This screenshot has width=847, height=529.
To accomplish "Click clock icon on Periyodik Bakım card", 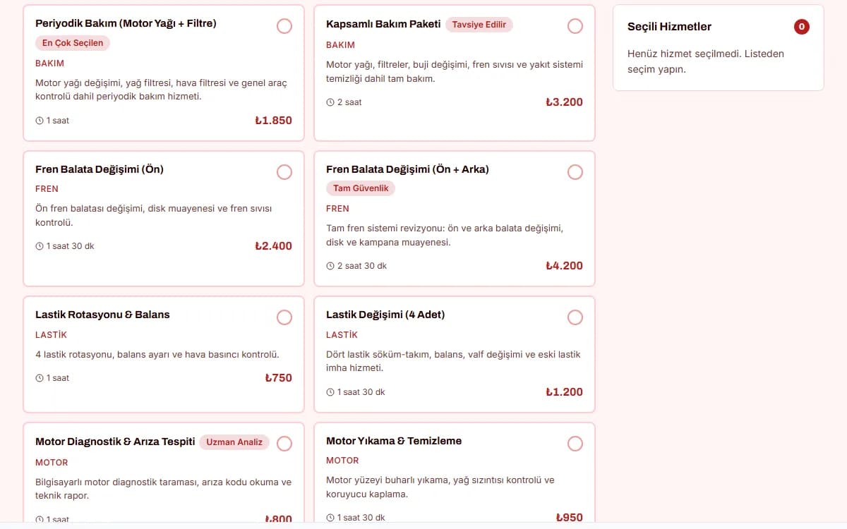I will [40, 121].
